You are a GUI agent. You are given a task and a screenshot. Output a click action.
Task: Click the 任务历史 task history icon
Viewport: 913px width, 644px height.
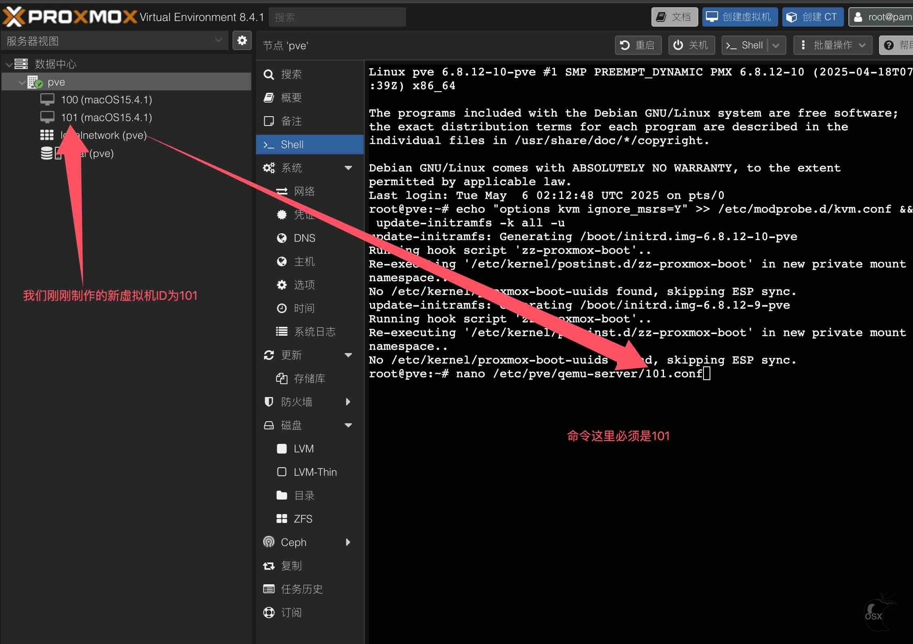[269, 589]
